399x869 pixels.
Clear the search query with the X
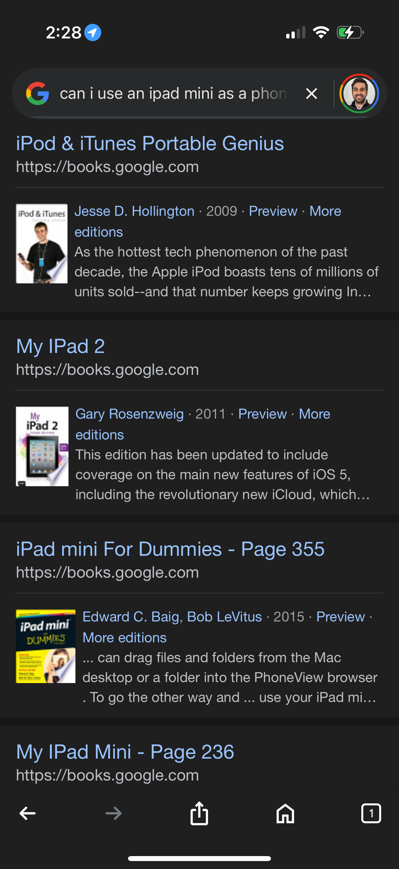[x=311, y=93]
